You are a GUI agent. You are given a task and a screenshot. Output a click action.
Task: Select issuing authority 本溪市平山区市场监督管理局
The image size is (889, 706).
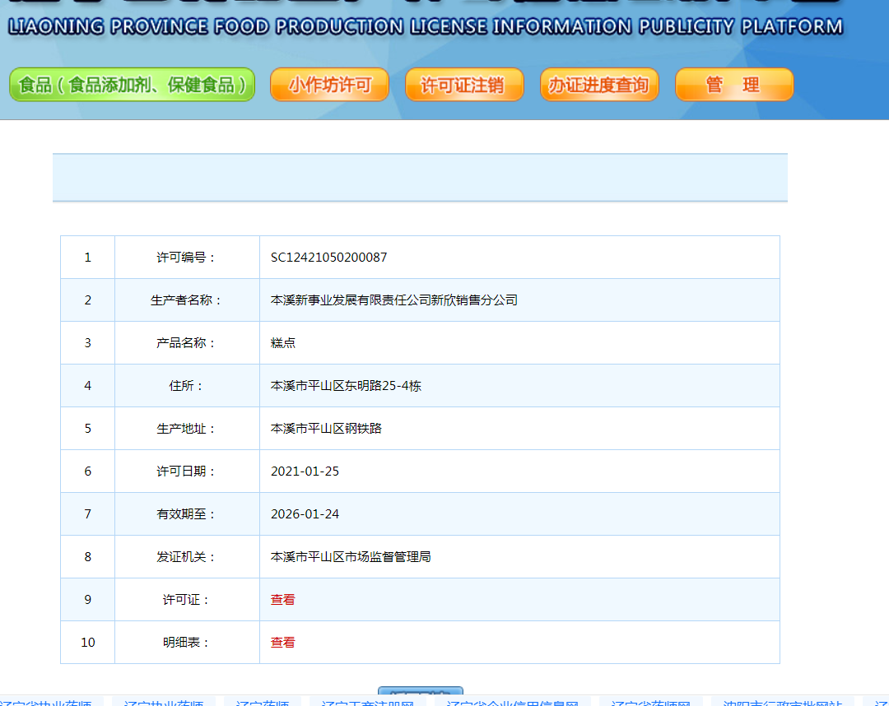pyautogui.click(x=351, y=557)
